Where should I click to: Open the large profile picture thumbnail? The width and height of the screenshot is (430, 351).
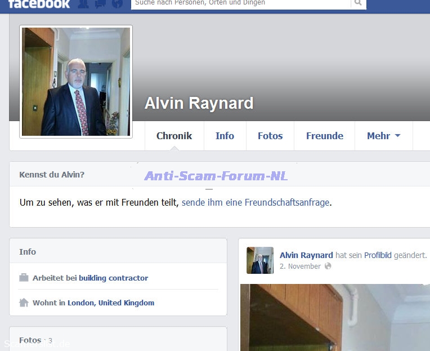[x=76, y=82]
